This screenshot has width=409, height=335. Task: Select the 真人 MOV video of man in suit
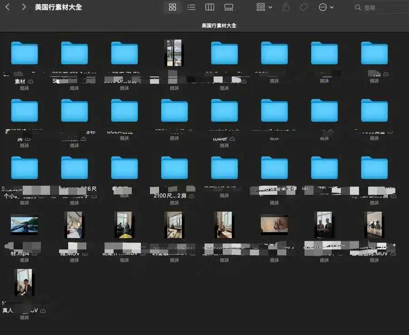25,282
